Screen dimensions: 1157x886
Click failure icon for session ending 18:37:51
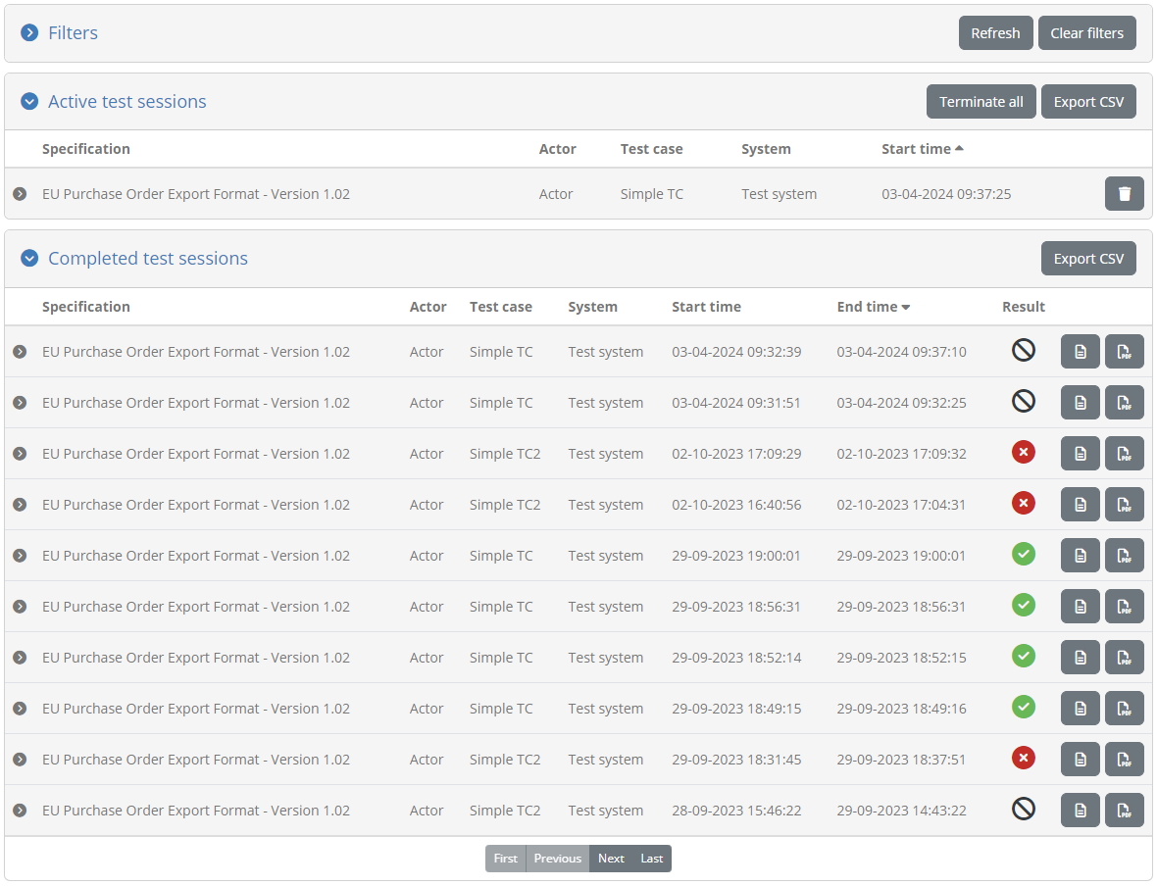[1023, 758]
